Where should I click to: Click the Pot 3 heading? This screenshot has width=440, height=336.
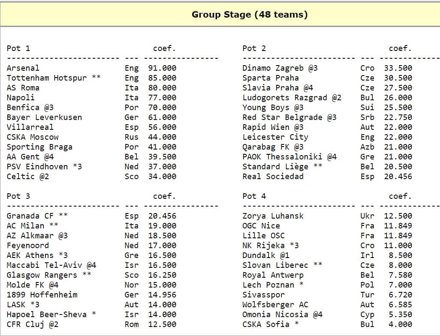[18, 196]
